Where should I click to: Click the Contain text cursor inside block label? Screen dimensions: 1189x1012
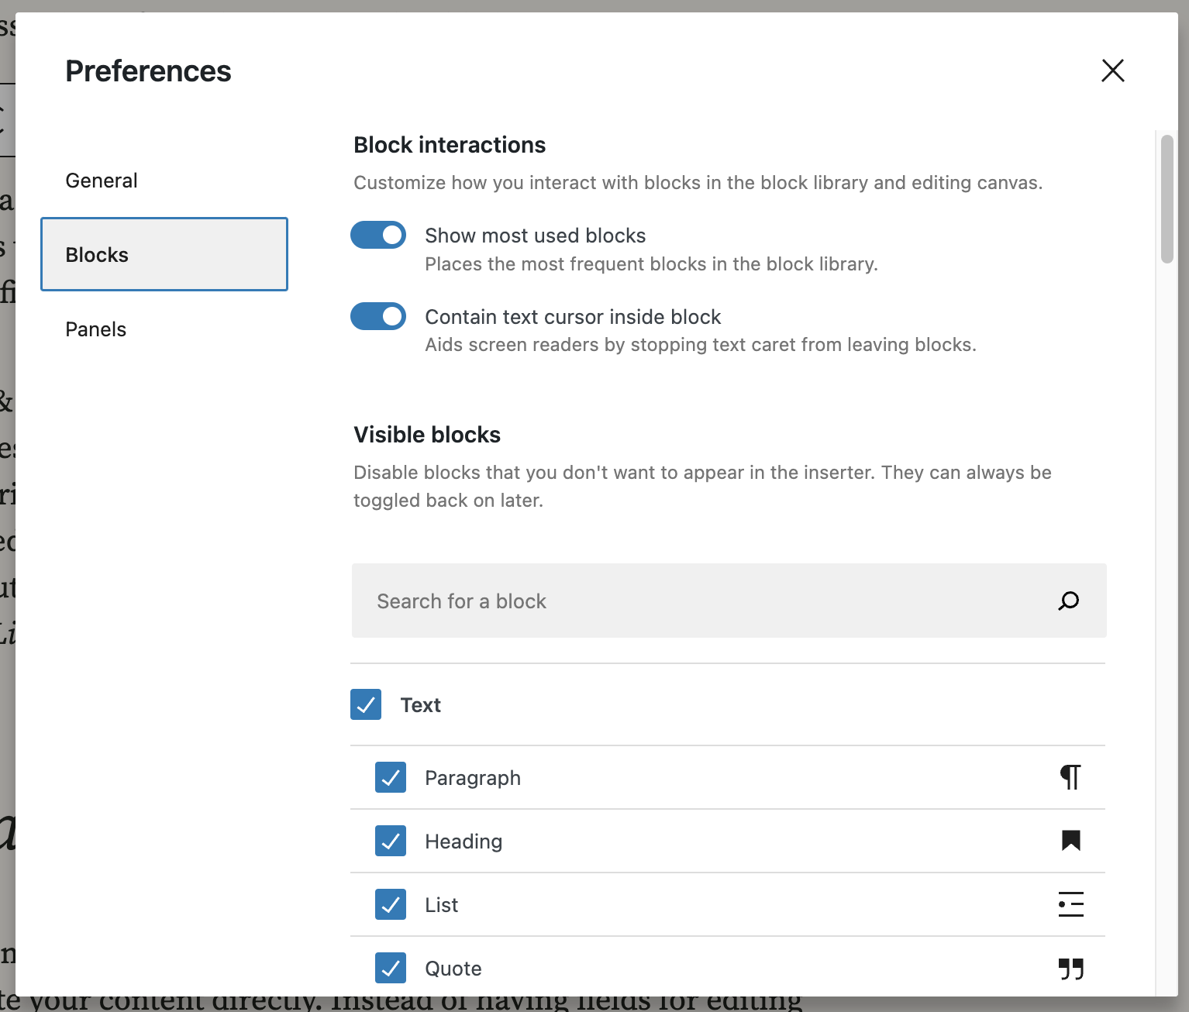(573, 317)
